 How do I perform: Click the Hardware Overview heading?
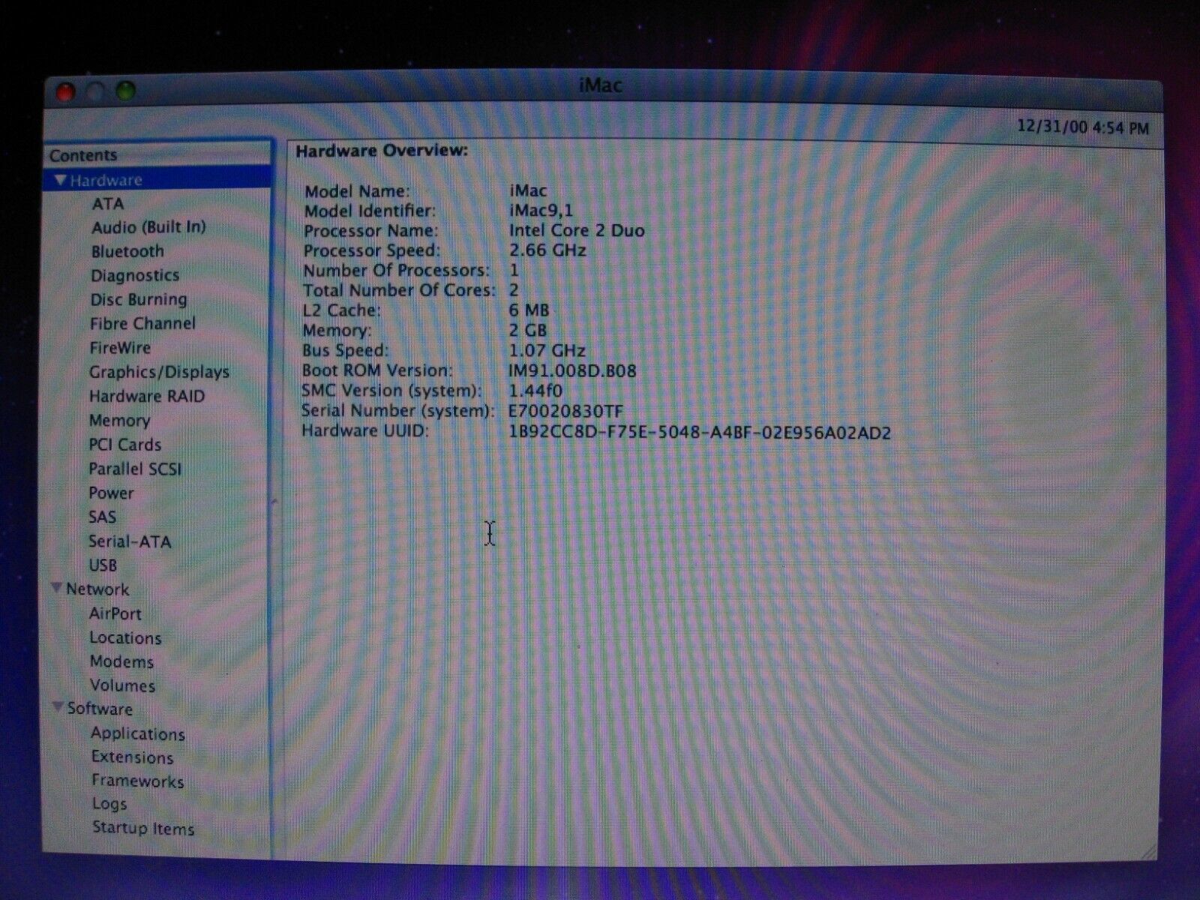tap(382, 151)
